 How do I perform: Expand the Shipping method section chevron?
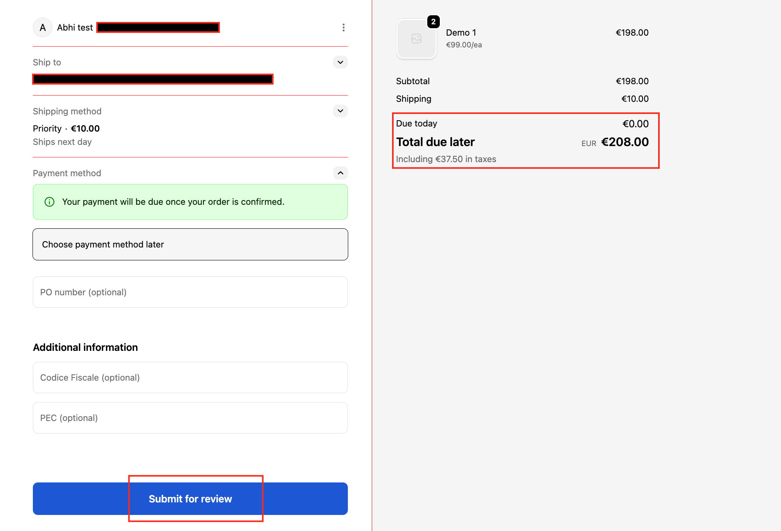tap(340, 111)
